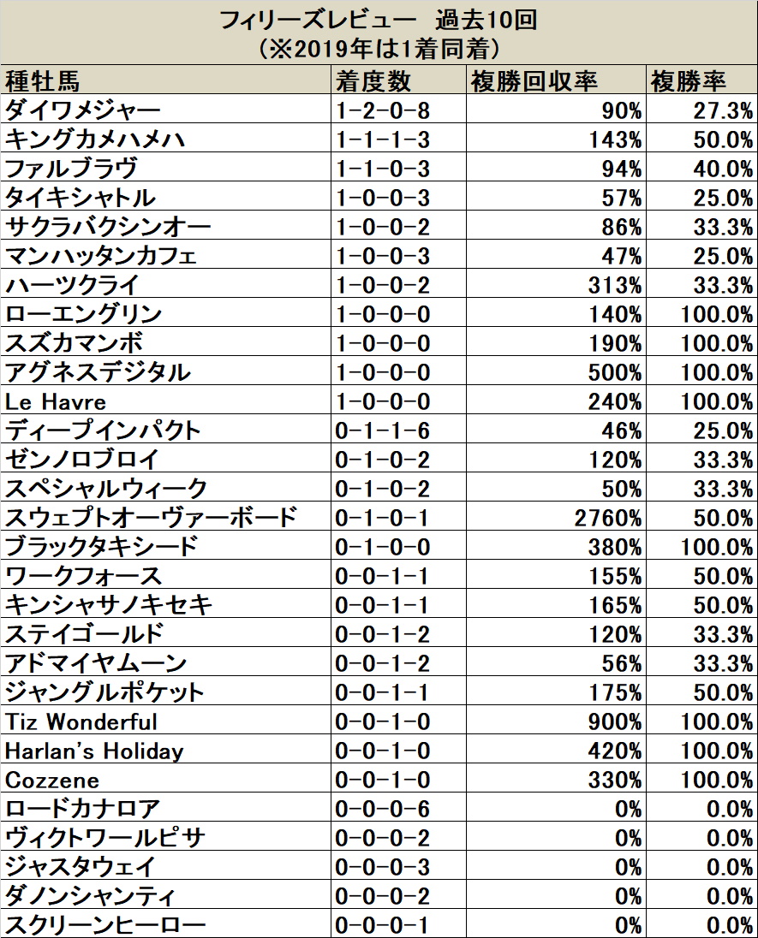Click the スウェプトオーヴァーボード name cell
758x938 pixels.
[x=166, y=518]
